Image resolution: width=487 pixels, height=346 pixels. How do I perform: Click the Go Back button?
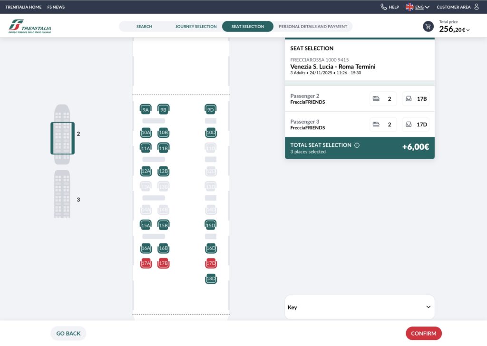68,334
